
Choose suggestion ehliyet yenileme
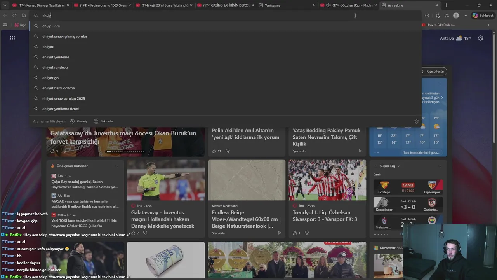[225, 57]
